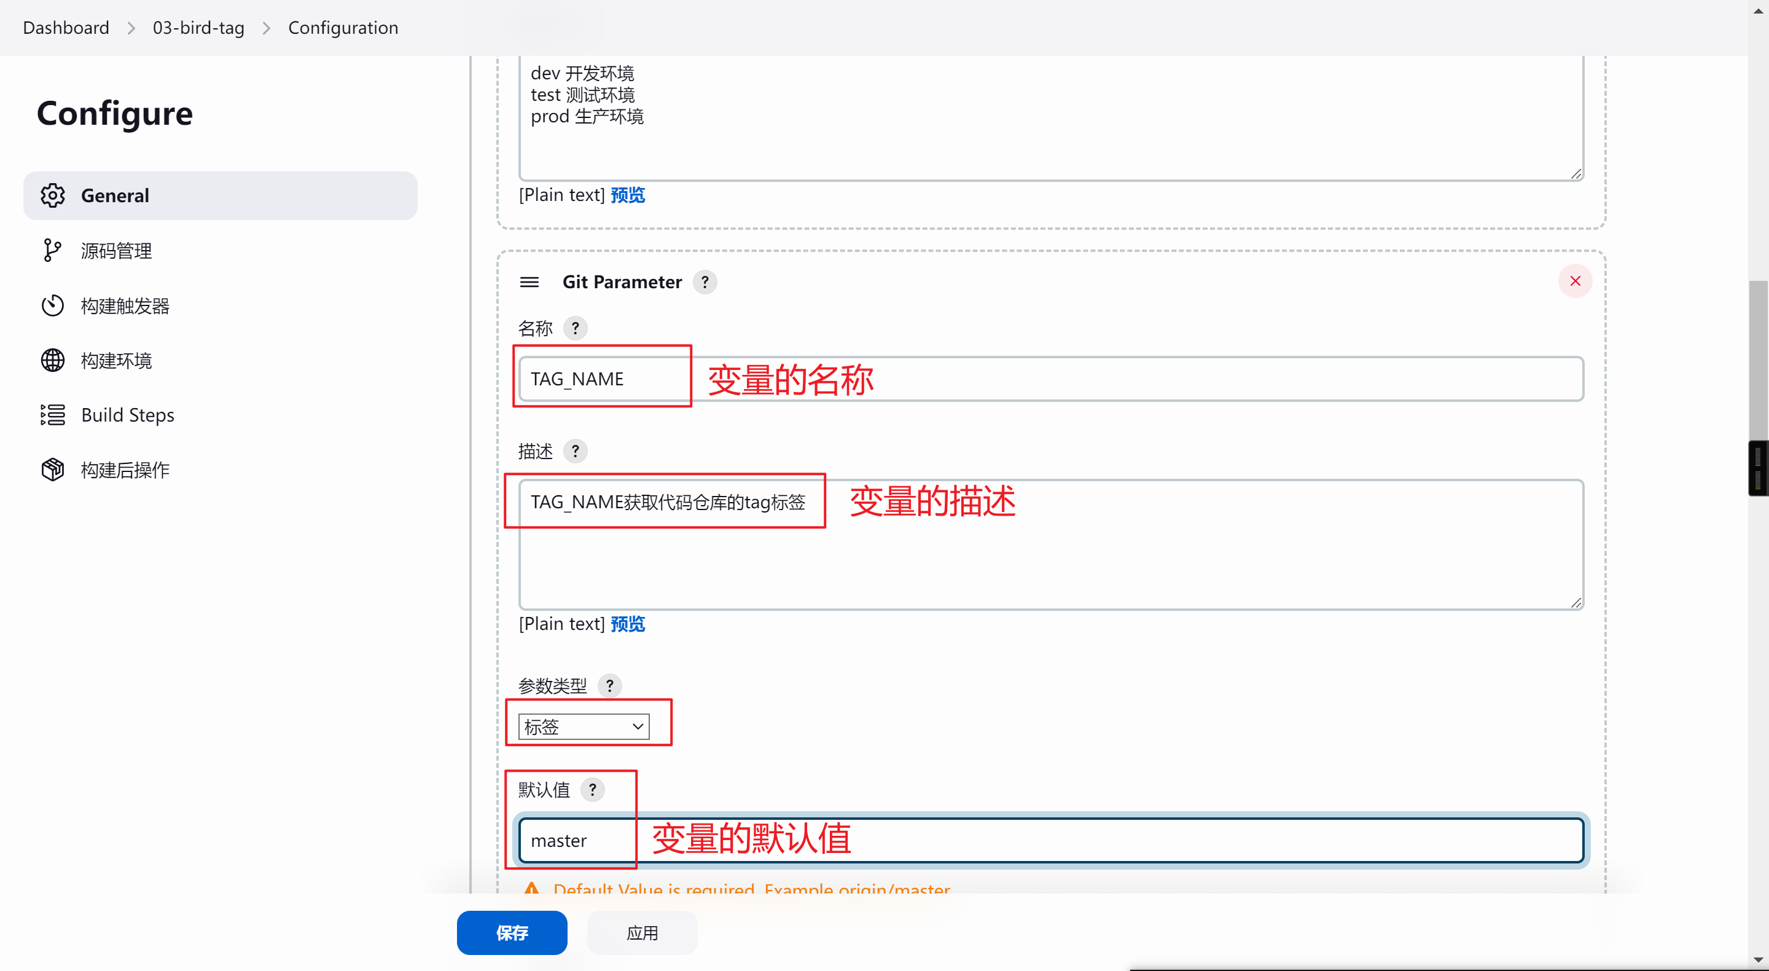
Task: Click the TAG_NAME name input field
Action: tap(1051, 379)
